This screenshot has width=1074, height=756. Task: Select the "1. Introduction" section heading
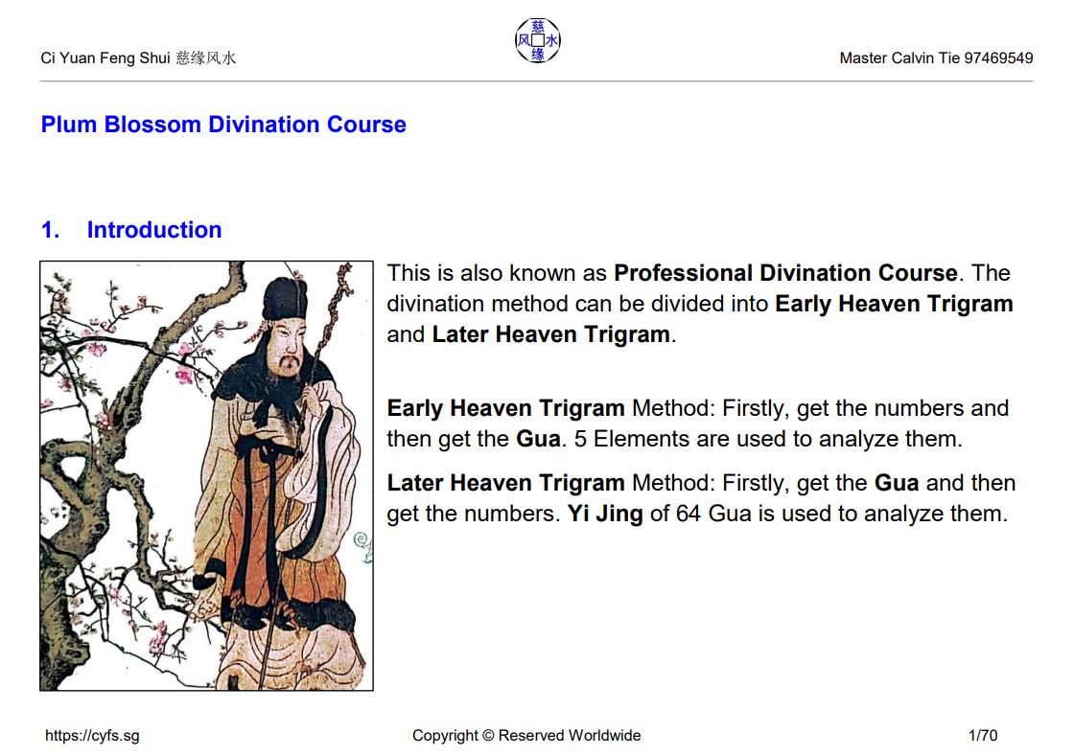pyautogui.click(x=131, y=230)
